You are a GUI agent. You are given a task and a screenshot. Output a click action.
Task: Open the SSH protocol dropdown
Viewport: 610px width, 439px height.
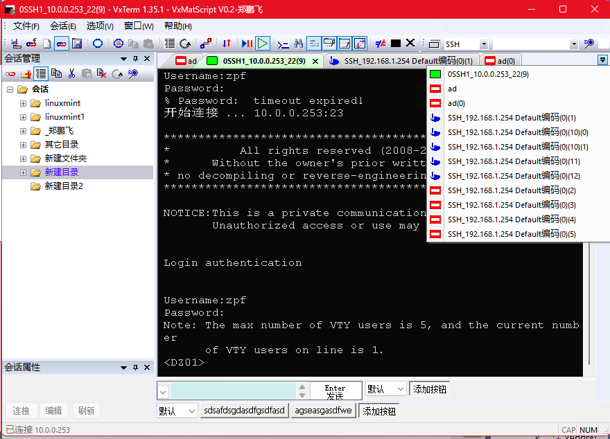click(x=483, y=44)
